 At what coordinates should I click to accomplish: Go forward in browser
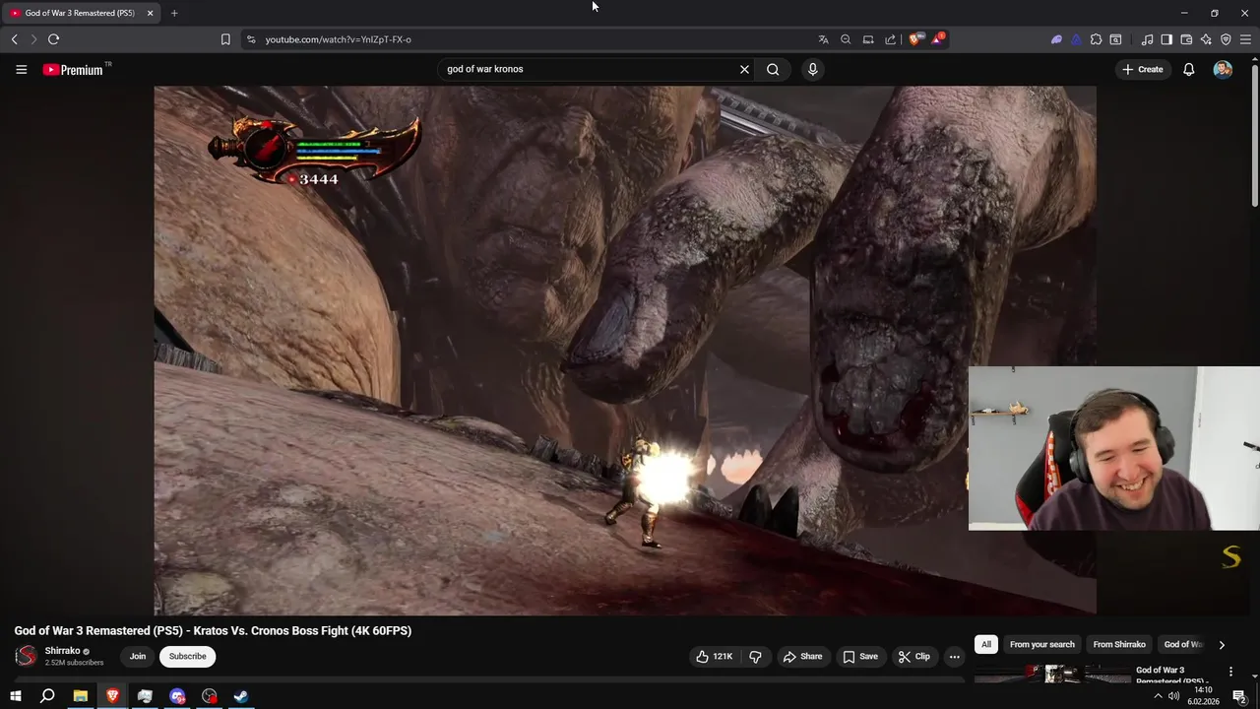point(33,39)
